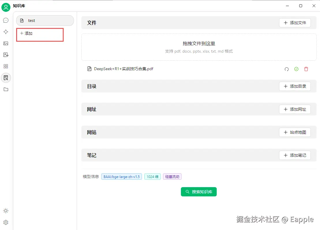320x230 pixels.
Task: Click the 搜索知识库 search button
Action: click(199, 192)
